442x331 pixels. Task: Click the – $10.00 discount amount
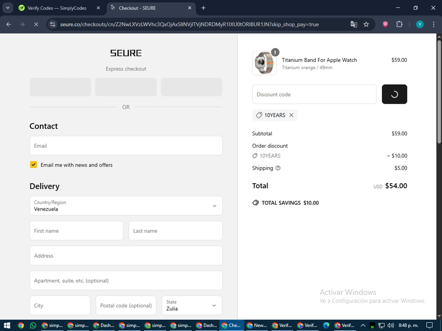pyautogui.click(x=397, y=156)
